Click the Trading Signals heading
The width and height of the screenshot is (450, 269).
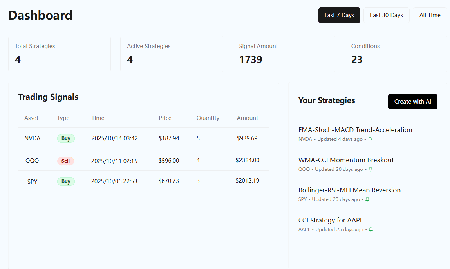tap(48, 97)
